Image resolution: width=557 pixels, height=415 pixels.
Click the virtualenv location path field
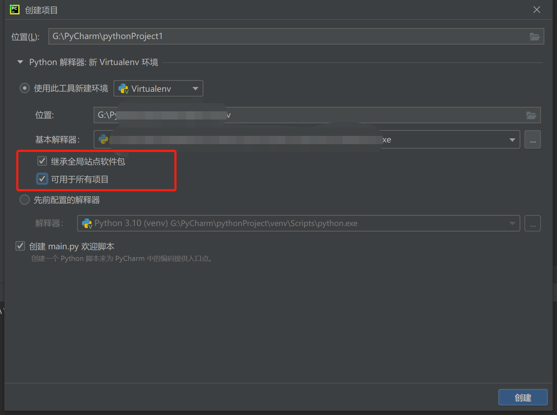[x=317, y=115]
